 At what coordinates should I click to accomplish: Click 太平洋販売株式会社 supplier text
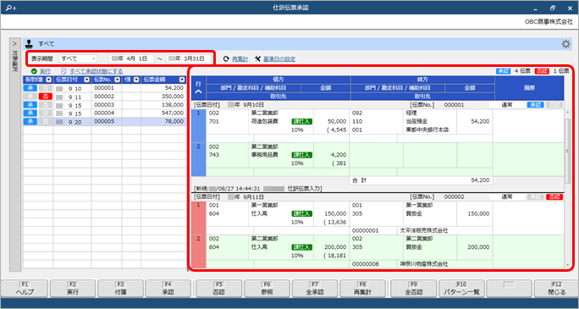[424, 230]
